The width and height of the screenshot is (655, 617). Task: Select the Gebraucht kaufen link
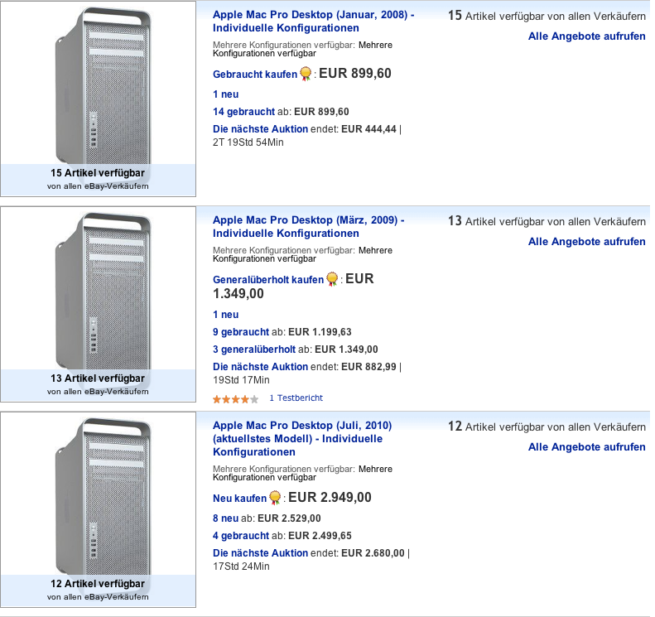[x=255, y=75]
